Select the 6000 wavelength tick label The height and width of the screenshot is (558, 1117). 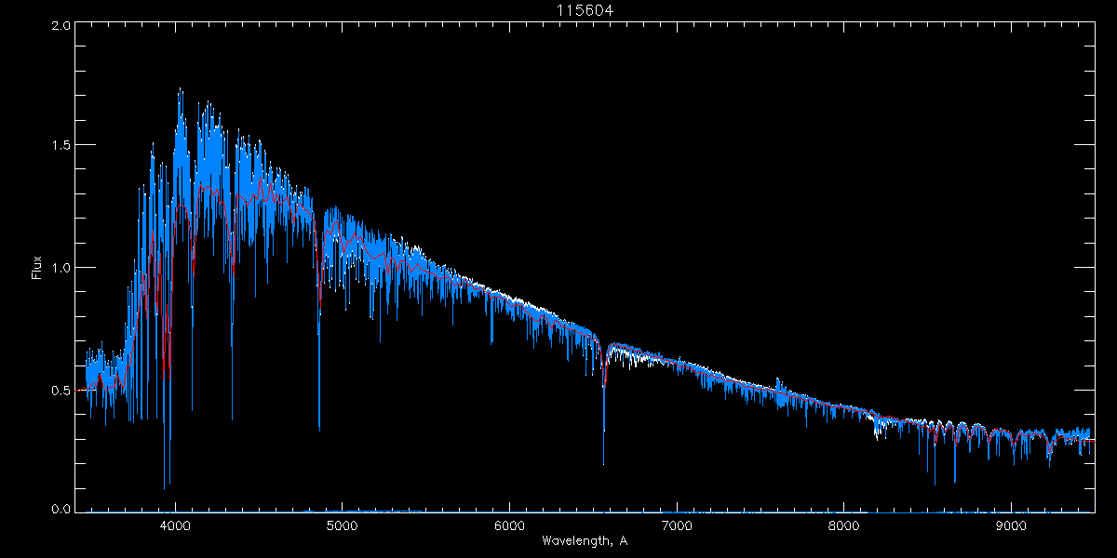coord(509,525)
